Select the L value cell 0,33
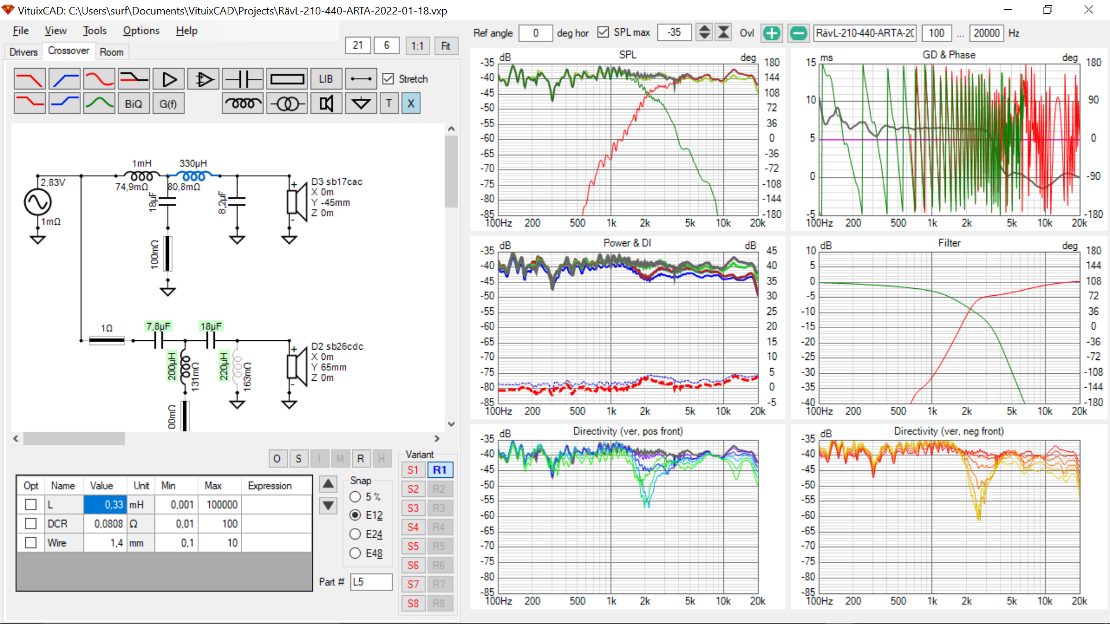 point(105,505)
